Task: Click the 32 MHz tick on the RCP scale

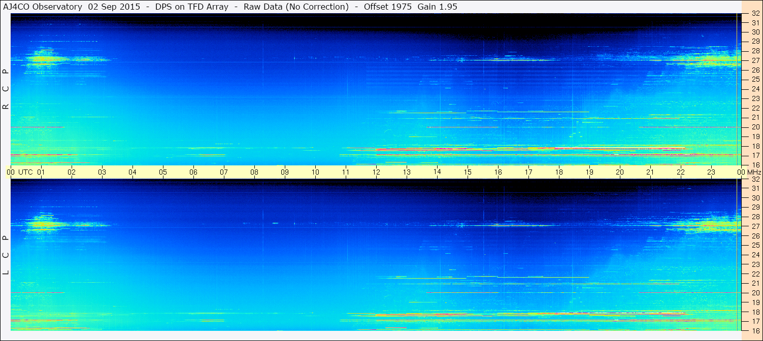Action: click(755, 14)
